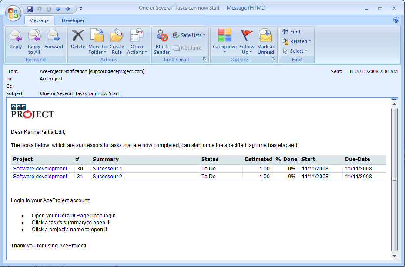The height and width of the screenshot is (267, 405).
Task: Click Block Sender
Action: (162, 42)
